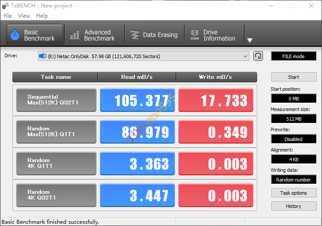Open the Help menu
The image size is (322, 226).
[42, 16]
